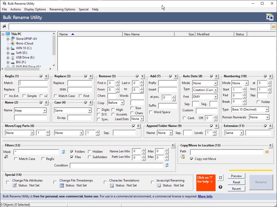Screen dimensions: 277x207
Task: Click the expand window icon near Preview
Action: click(x=220, y=178)
